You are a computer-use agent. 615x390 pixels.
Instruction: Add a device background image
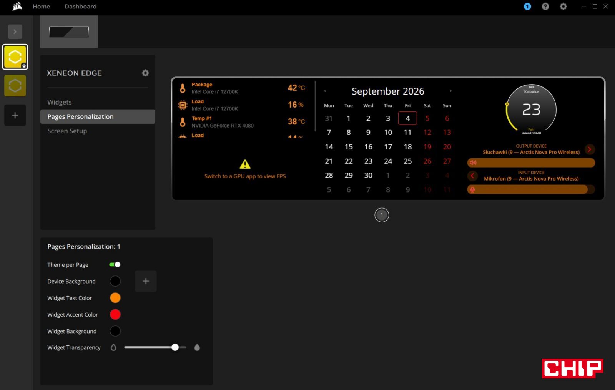point(146,281)
